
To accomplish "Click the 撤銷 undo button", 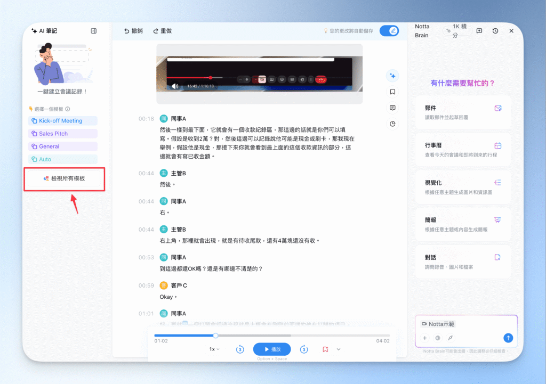I will click(x=133, y=31).
